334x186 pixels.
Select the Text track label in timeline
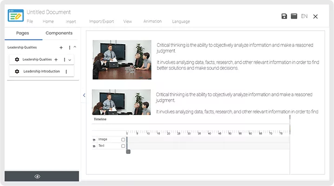101,146
